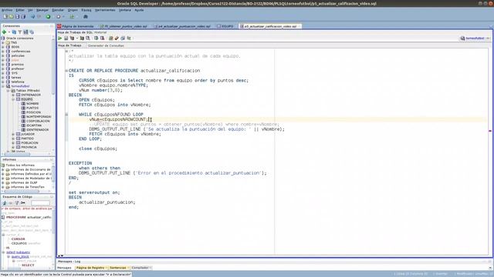Select the IDCAPITAN column under EQUIPO

(x=34, y=125)
